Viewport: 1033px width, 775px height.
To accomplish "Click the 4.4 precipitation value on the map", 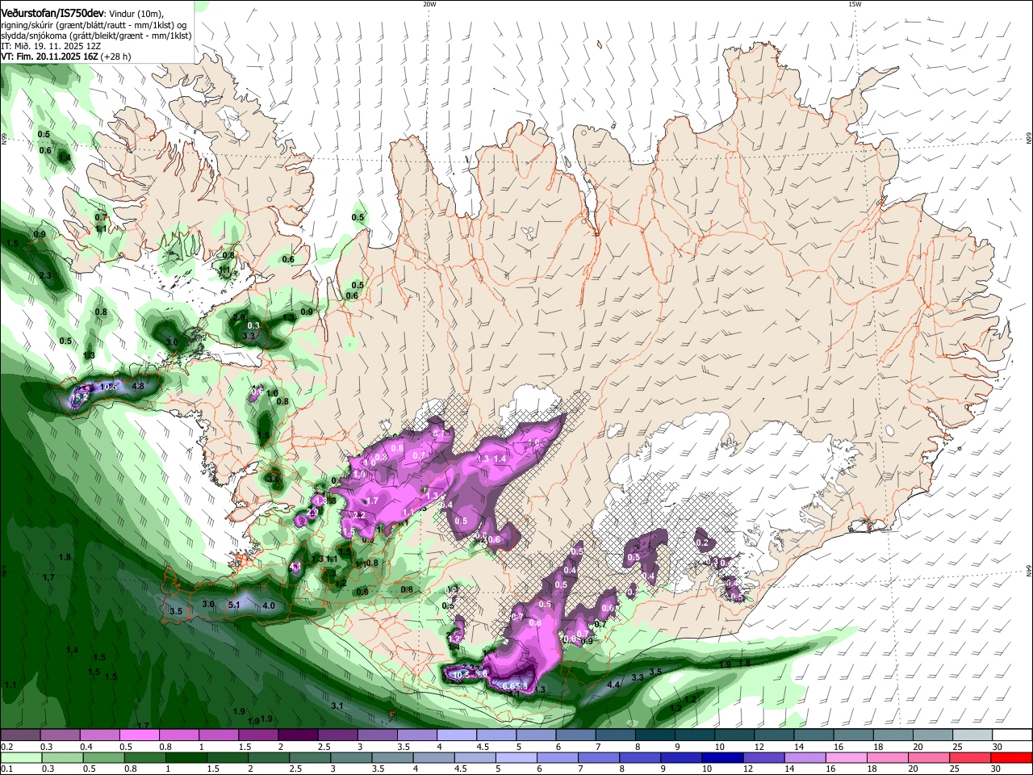I will point(613,685).
